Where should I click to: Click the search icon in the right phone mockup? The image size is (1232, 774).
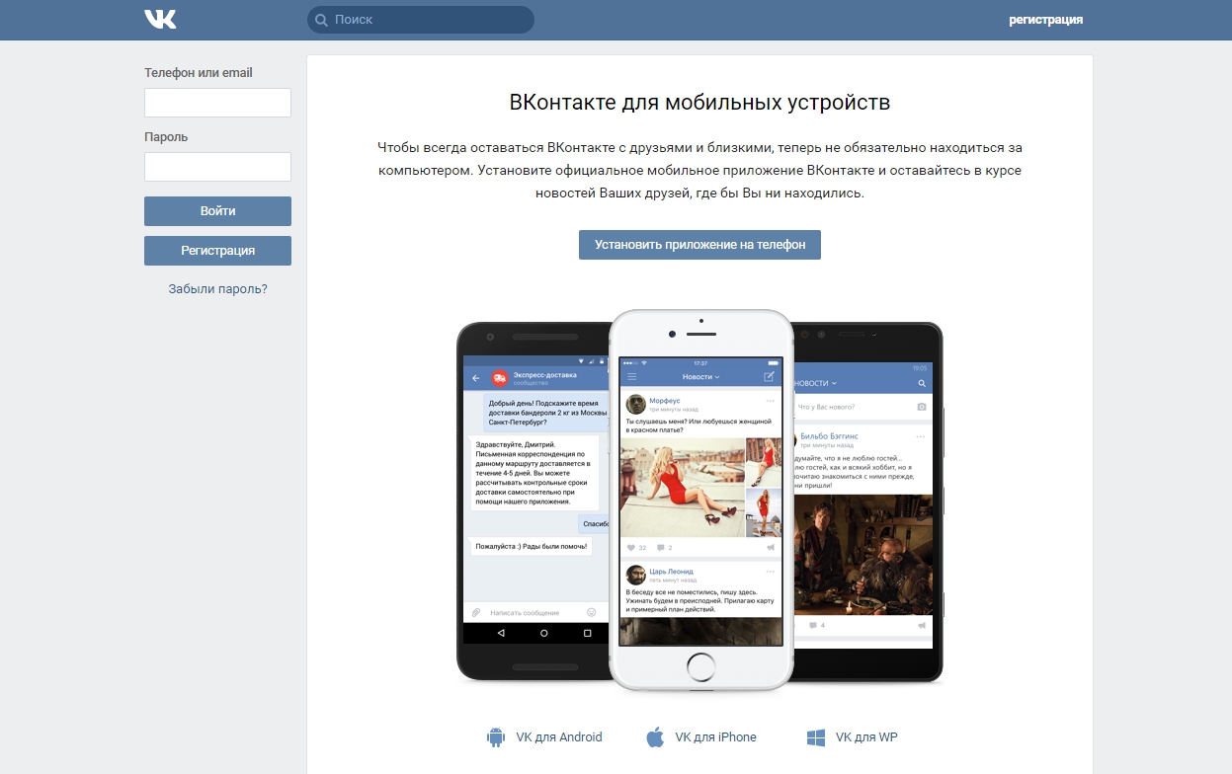[x=922, y=383]
